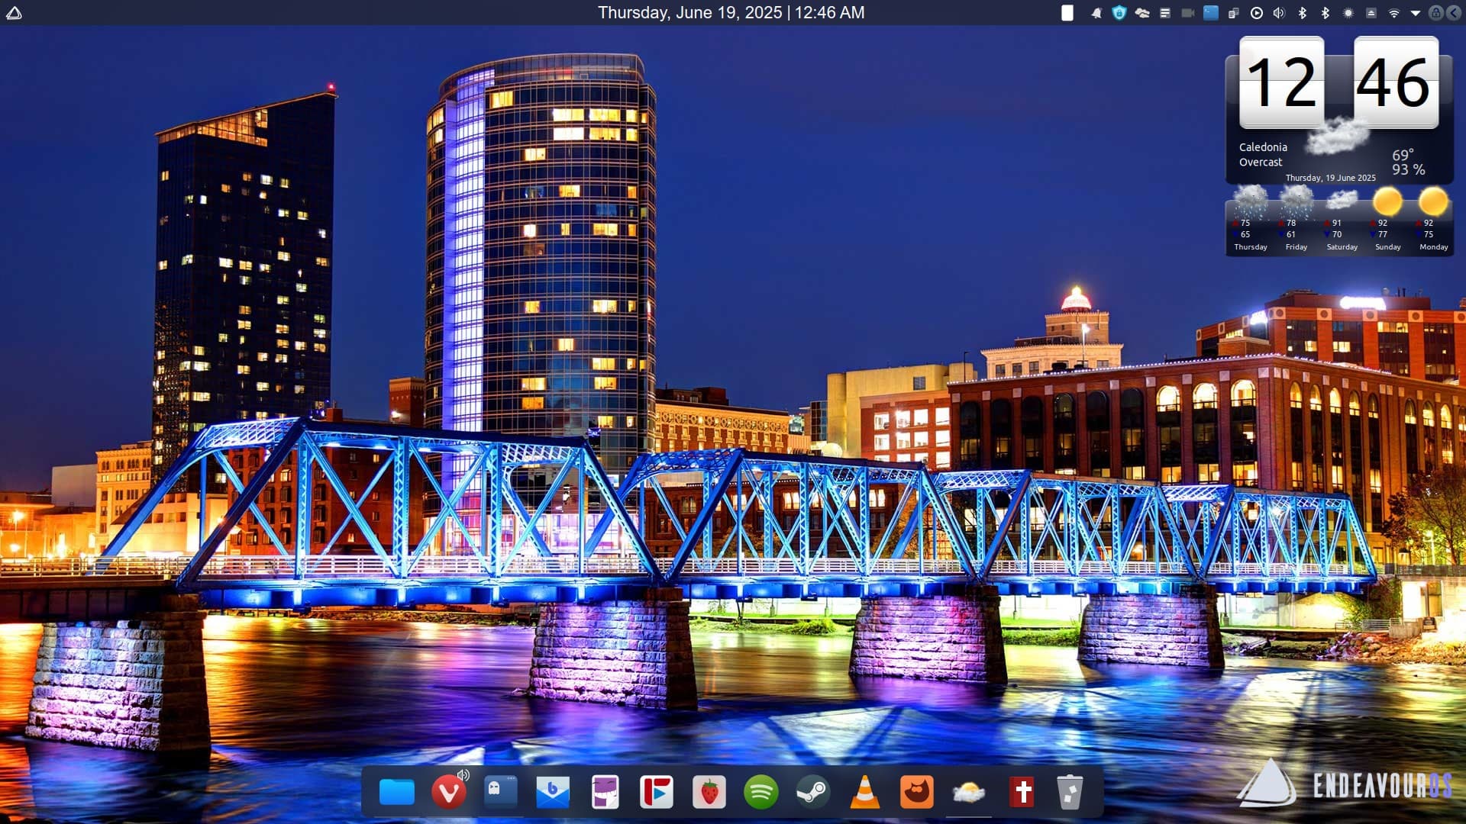Expand hidden system tray icons arrow
Viewport: 1466px width, 824px height.
(x=1415, y=13)
